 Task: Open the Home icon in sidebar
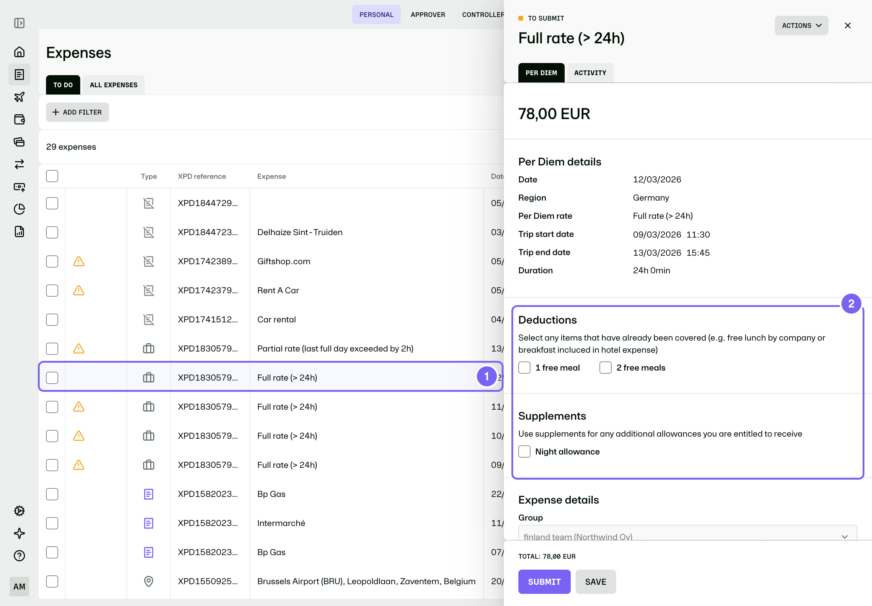(x=19, y=52)
